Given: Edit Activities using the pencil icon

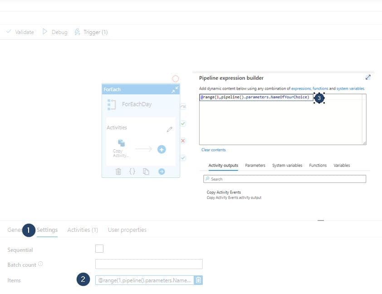Looking at the screenshot, I should [170, 129].
